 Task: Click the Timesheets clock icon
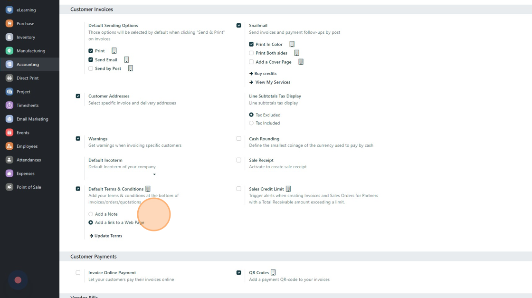(9, 106)
